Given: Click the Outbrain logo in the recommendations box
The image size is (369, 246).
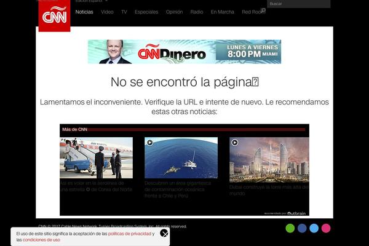Looking at the screenshot, I should coord(296,213).
